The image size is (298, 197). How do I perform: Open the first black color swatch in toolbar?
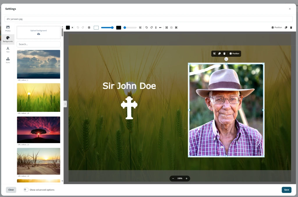(x=68, y=28)
